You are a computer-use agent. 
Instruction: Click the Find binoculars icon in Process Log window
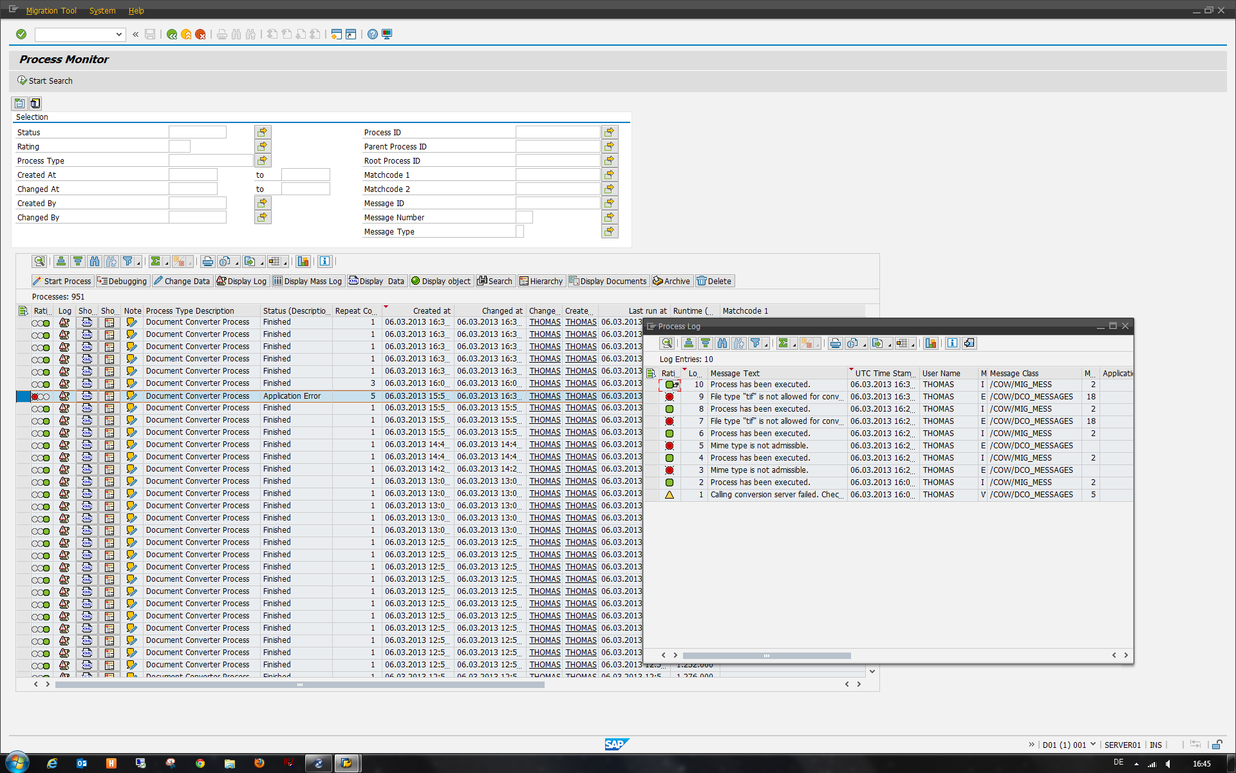tap(722, 343)
